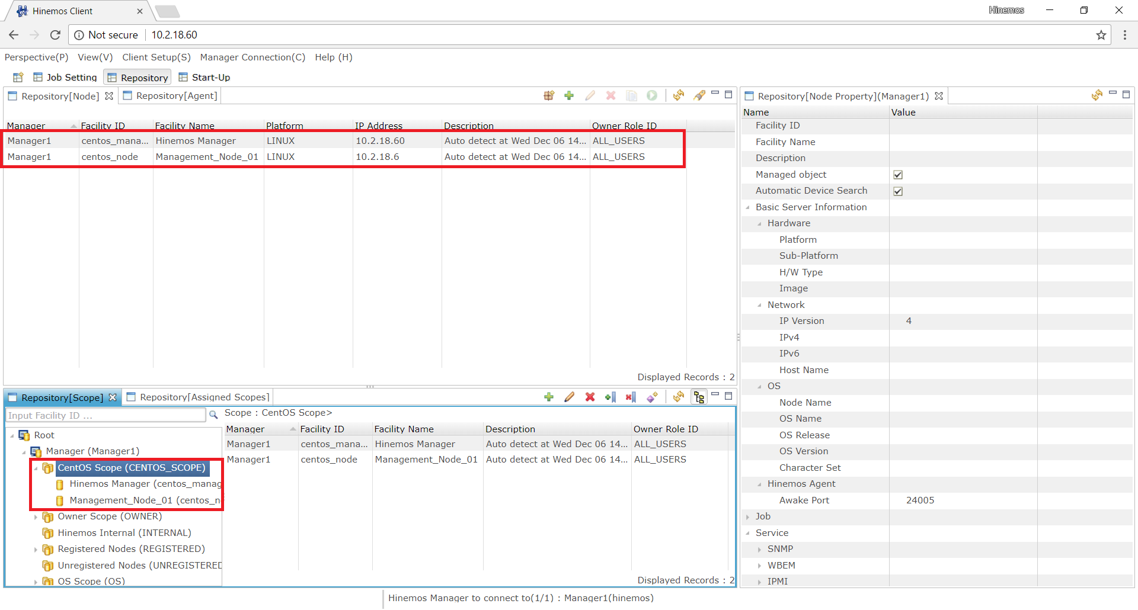Open the View(V) menu

(x=95, y=57)
